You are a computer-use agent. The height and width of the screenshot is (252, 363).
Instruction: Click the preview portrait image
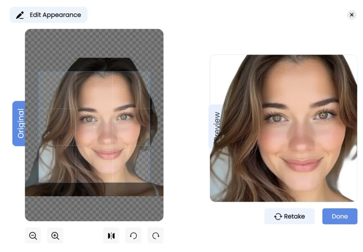(284, 128)
